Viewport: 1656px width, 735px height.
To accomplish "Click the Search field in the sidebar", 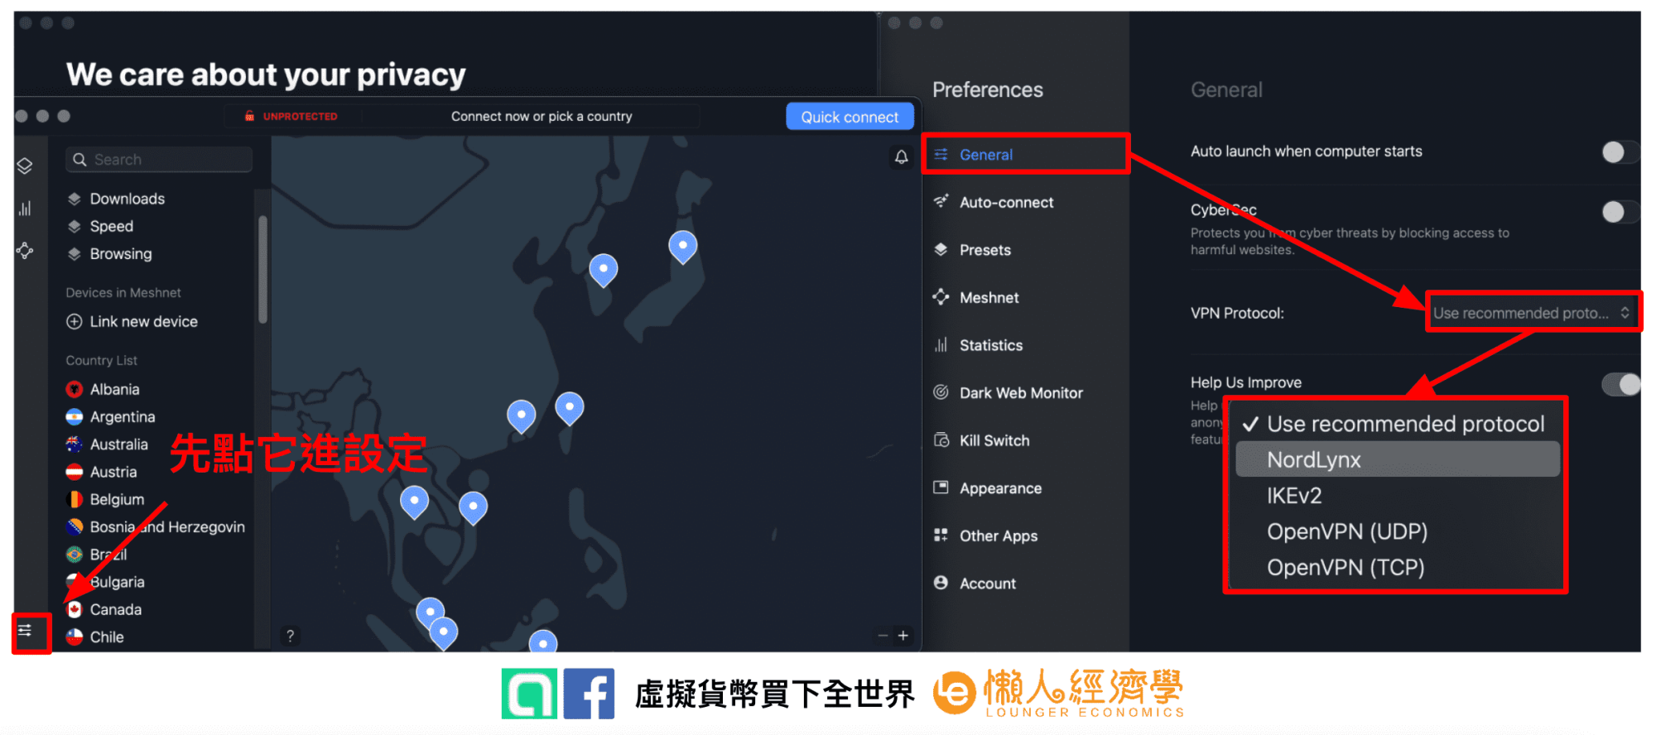I will (159, 160).
